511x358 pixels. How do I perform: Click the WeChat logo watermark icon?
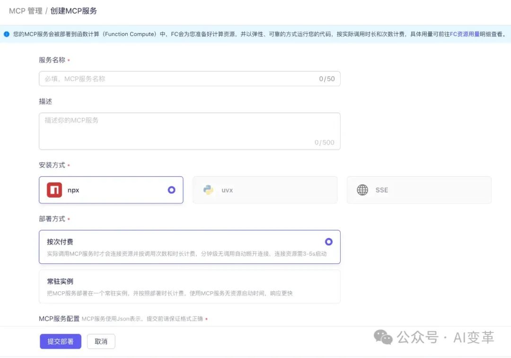pyautogui.click(x=381, y=337)
